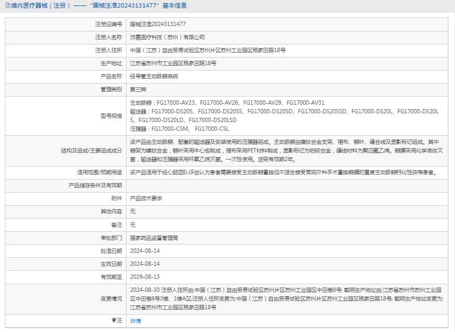Click the document icon before 境内医疗器械
Viewport: 455px width, 332px height.
pos(7,6)
